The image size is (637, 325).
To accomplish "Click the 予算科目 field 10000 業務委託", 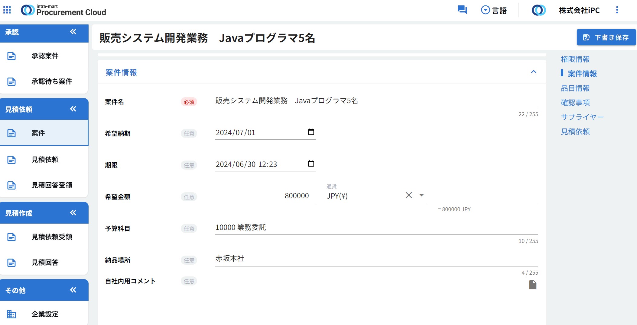I will click(376, 228).
